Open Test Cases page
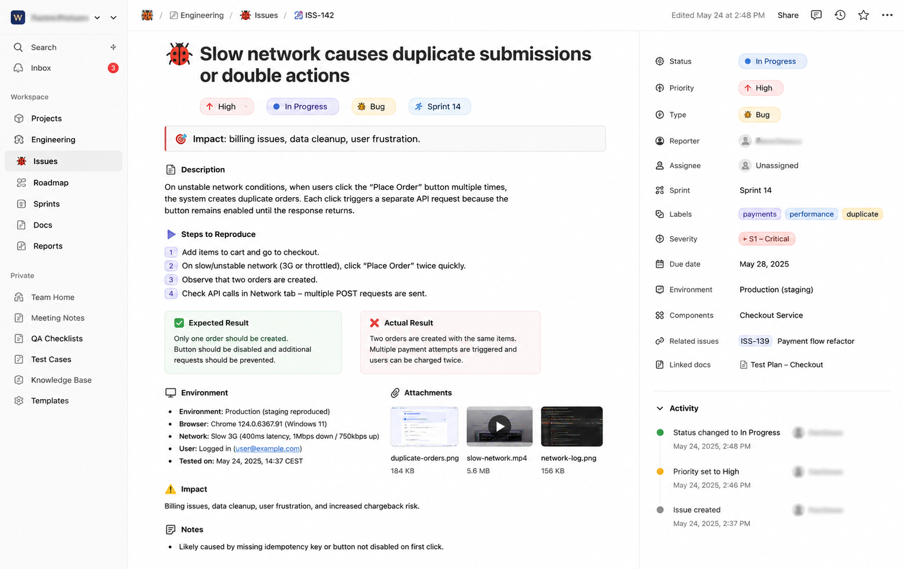904x569 pixels. (64, 359)
